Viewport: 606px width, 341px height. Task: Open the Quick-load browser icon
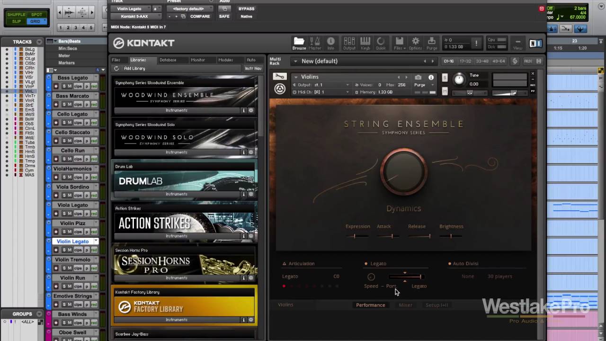pyautogui.click(x=381, y=43)
